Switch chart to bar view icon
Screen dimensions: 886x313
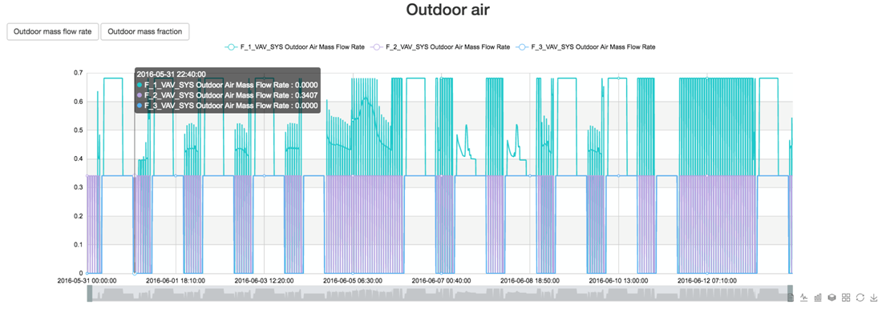818,297
